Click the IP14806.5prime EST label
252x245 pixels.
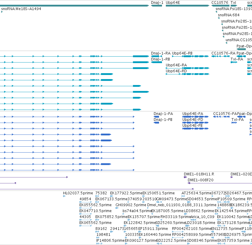click(110, 241)
